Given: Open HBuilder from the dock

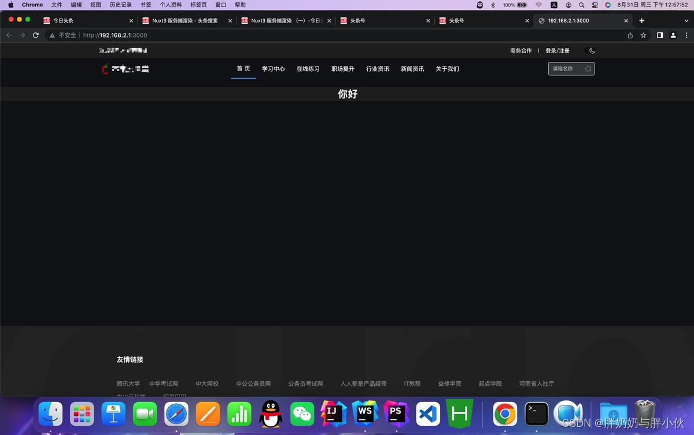Looking at the screenshot, I should (459, 414).
